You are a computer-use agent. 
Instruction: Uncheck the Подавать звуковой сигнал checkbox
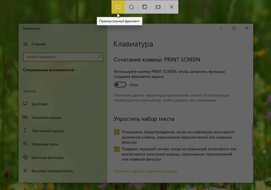[117, 149]
